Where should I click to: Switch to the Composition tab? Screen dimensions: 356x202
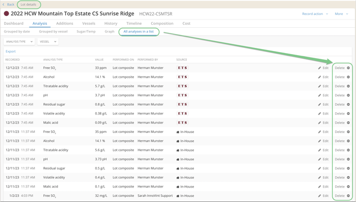click(x=162, y=23)
